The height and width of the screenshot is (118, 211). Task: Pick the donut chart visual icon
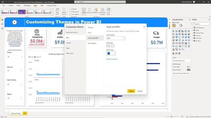click(186, 37)
